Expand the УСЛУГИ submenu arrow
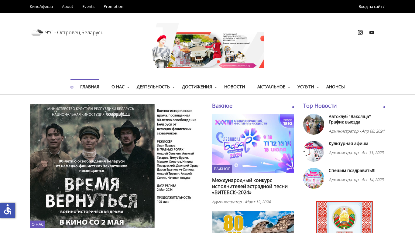The width and height of the screenshot is (415, 233). pyautogui.click(x=318, y=87)
